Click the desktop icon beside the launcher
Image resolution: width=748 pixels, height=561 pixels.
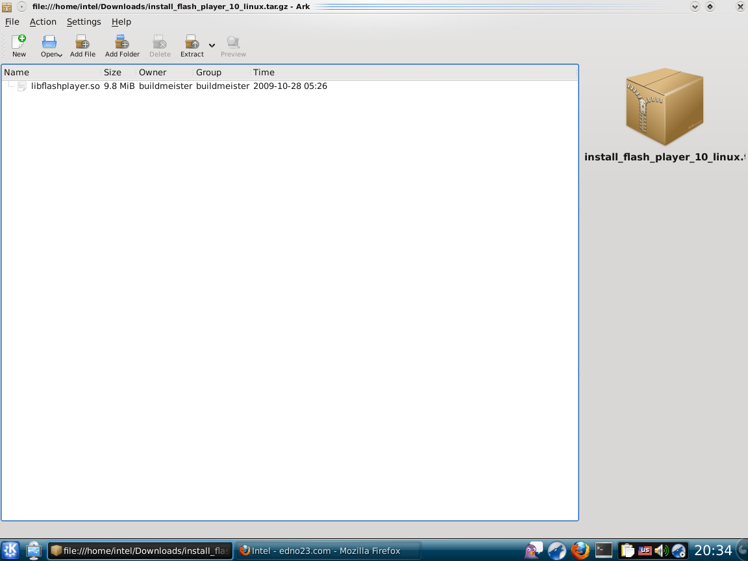33,551
